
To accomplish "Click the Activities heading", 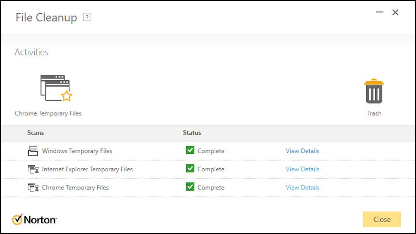I will click(32, 52).
